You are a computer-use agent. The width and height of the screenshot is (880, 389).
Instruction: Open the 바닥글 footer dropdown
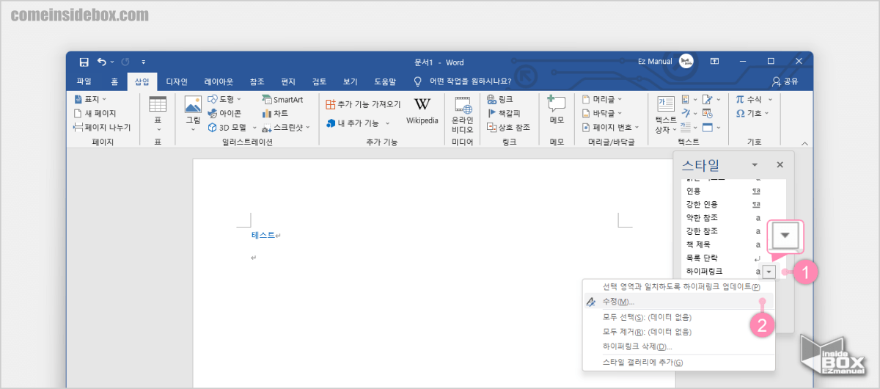[x=603, y=113]
